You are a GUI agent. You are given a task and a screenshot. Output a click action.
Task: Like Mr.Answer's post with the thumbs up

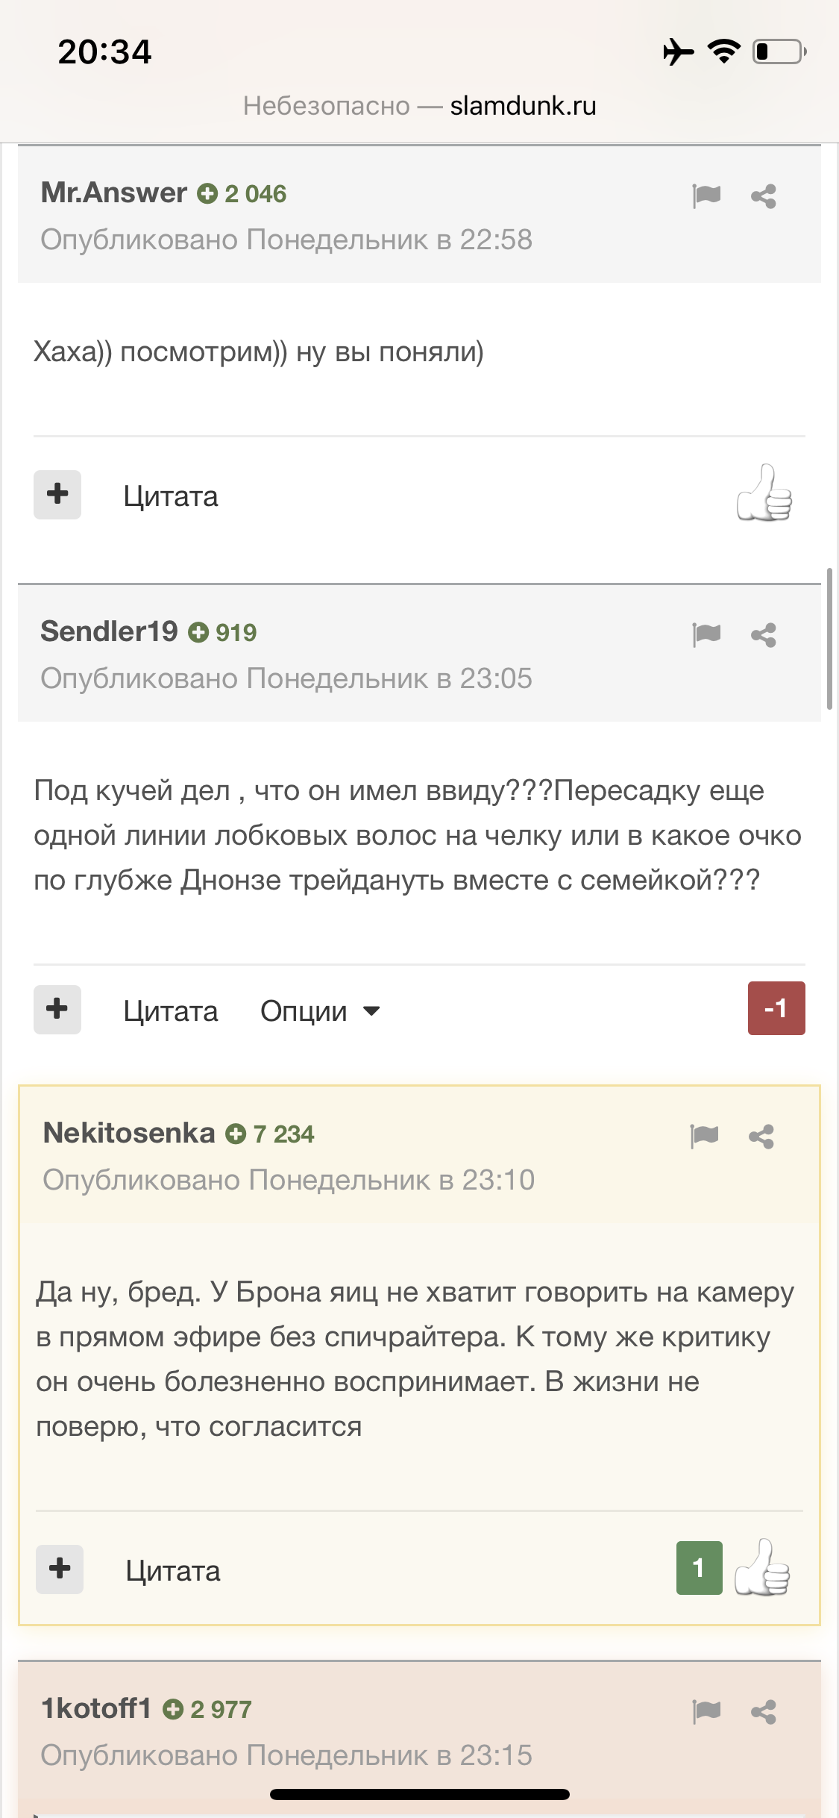[x=764, y=493]
